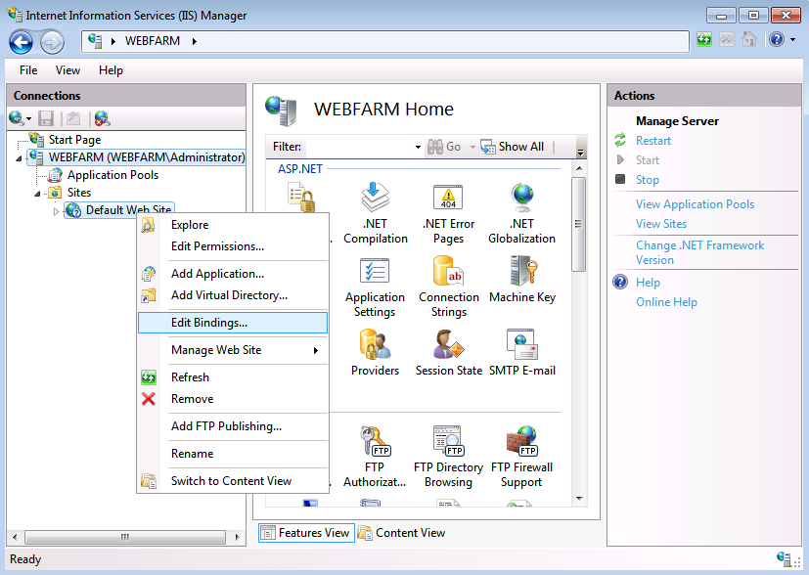The height and width of the screenshot is (575, 809).
Task: Select Switch to Content View menu entry
Action: [233, 481]
